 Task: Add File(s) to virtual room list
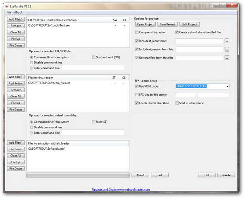click(16, 77)
